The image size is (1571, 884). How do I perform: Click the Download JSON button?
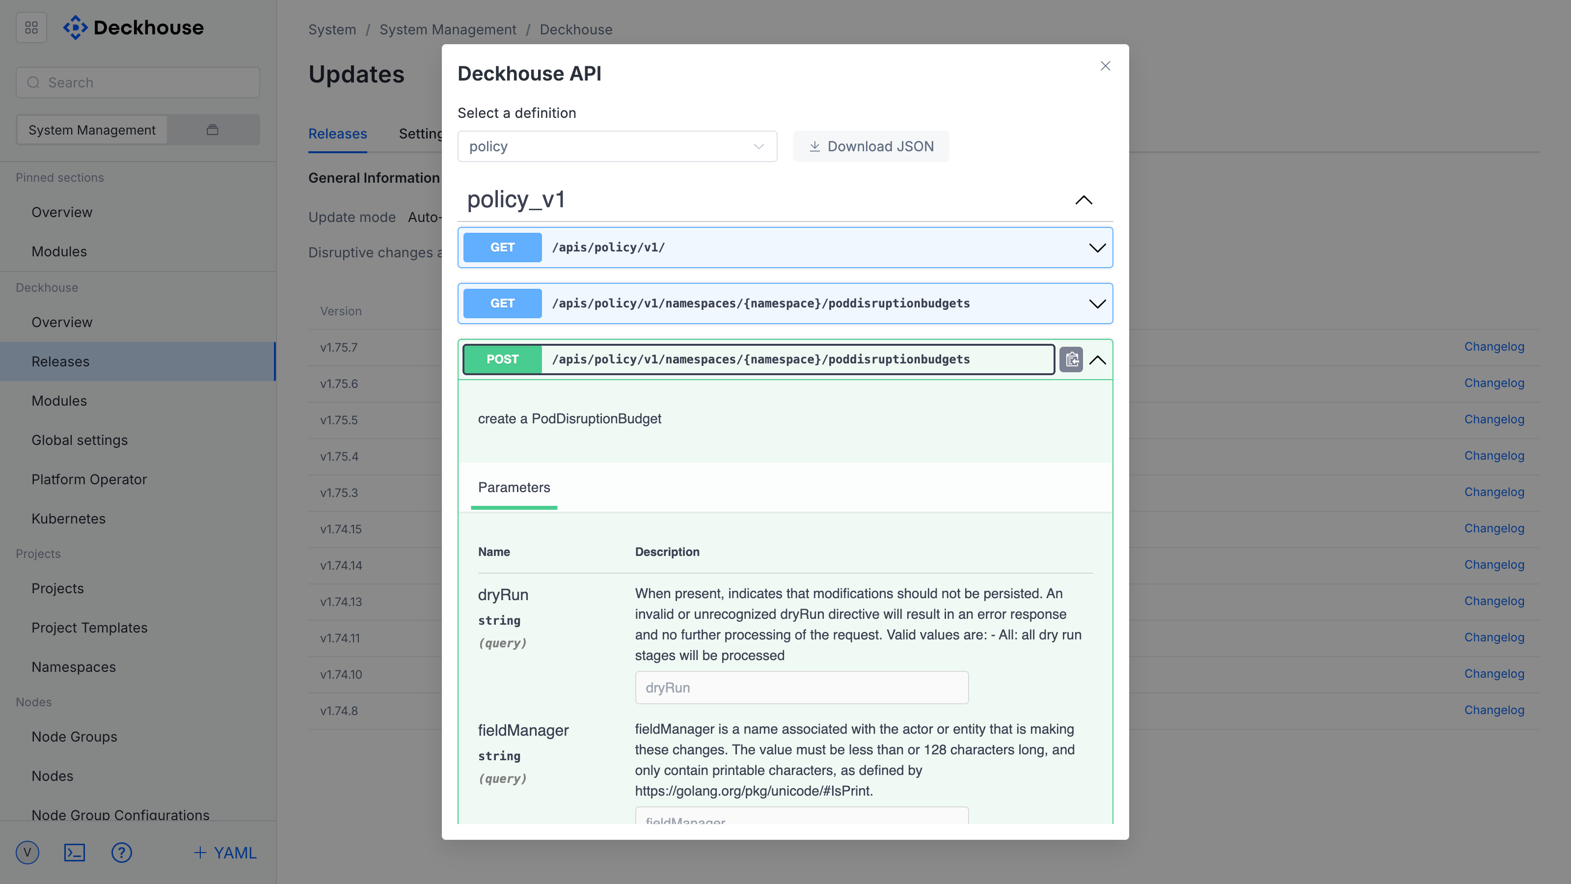pyautogui.click(x=871, y=146)
